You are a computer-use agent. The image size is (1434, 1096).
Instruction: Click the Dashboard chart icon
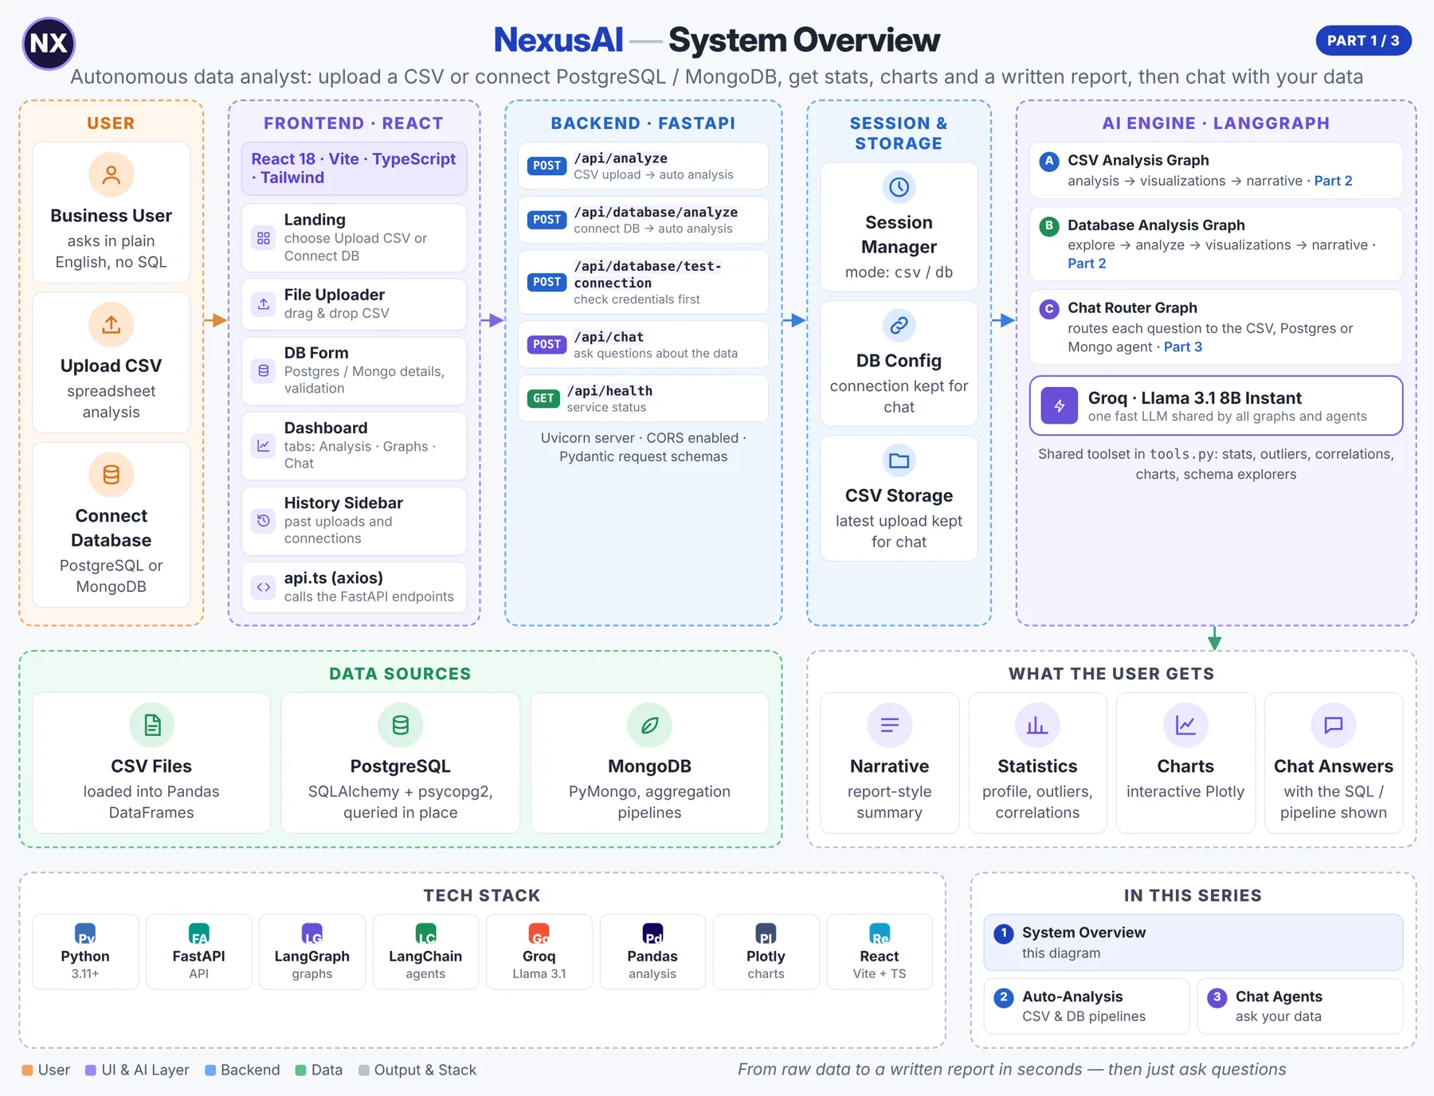click(264, 445)
